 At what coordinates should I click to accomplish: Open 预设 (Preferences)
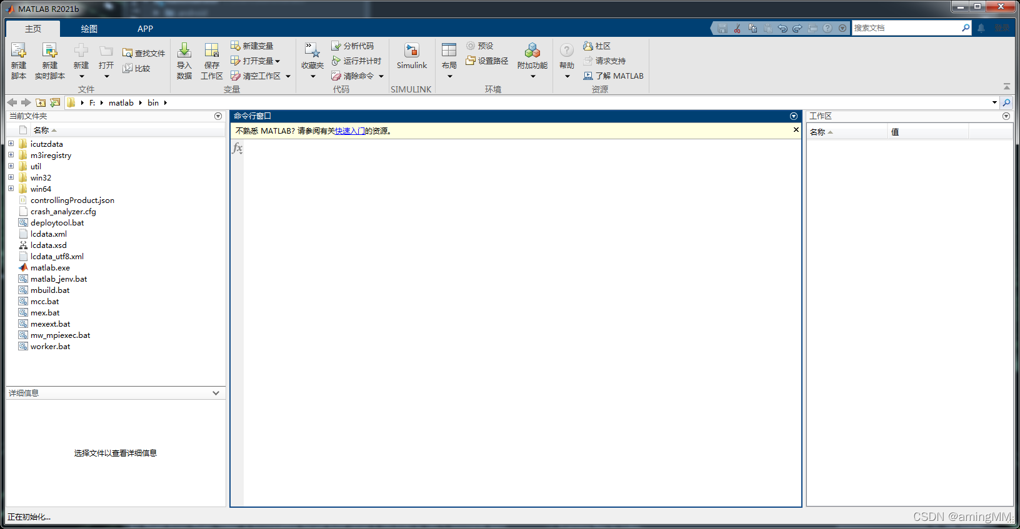(x=479, y=46)
